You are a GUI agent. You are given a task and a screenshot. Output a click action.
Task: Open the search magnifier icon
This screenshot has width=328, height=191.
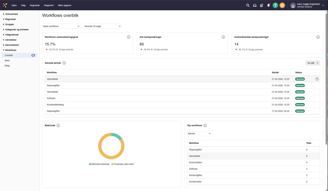tap(248, 5)
